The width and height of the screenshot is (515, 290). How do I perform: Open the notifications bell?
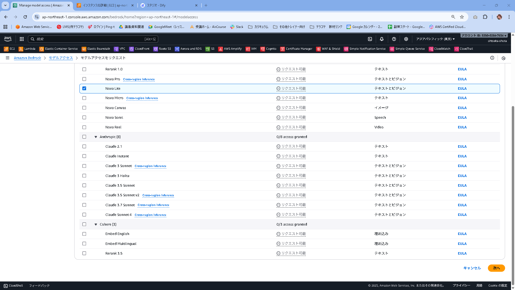click(x=382, y=39)
